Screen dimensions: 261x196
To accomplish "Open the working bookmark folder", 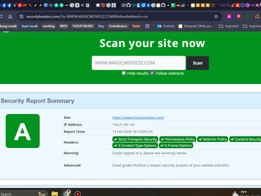I will click(49, 26).
